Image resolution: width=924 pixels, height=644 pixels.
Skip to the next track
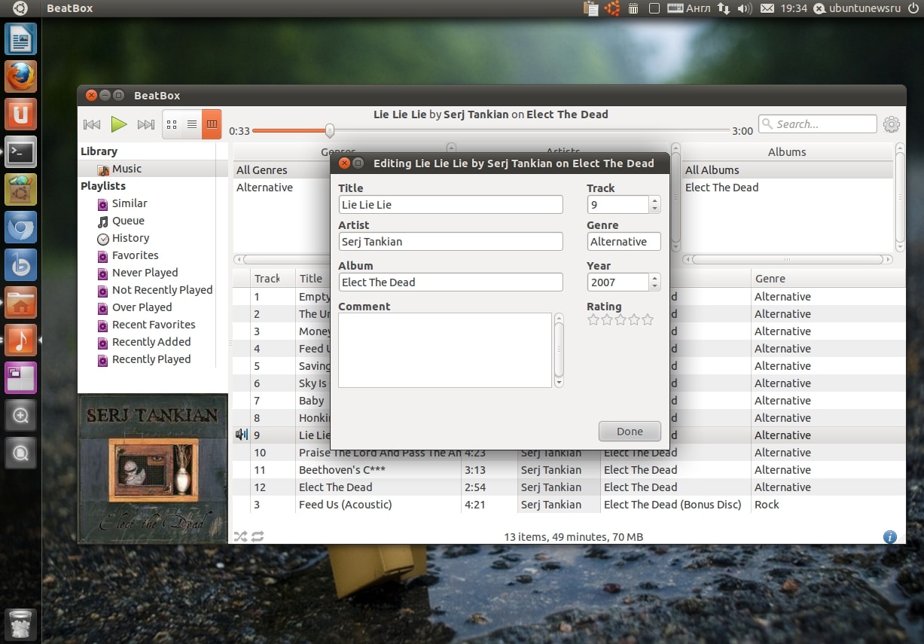[146, 124]
